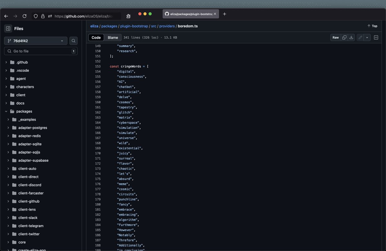Expand the agent folder chevron
This screenshot has width=386, height=251.
click(6, 79)
